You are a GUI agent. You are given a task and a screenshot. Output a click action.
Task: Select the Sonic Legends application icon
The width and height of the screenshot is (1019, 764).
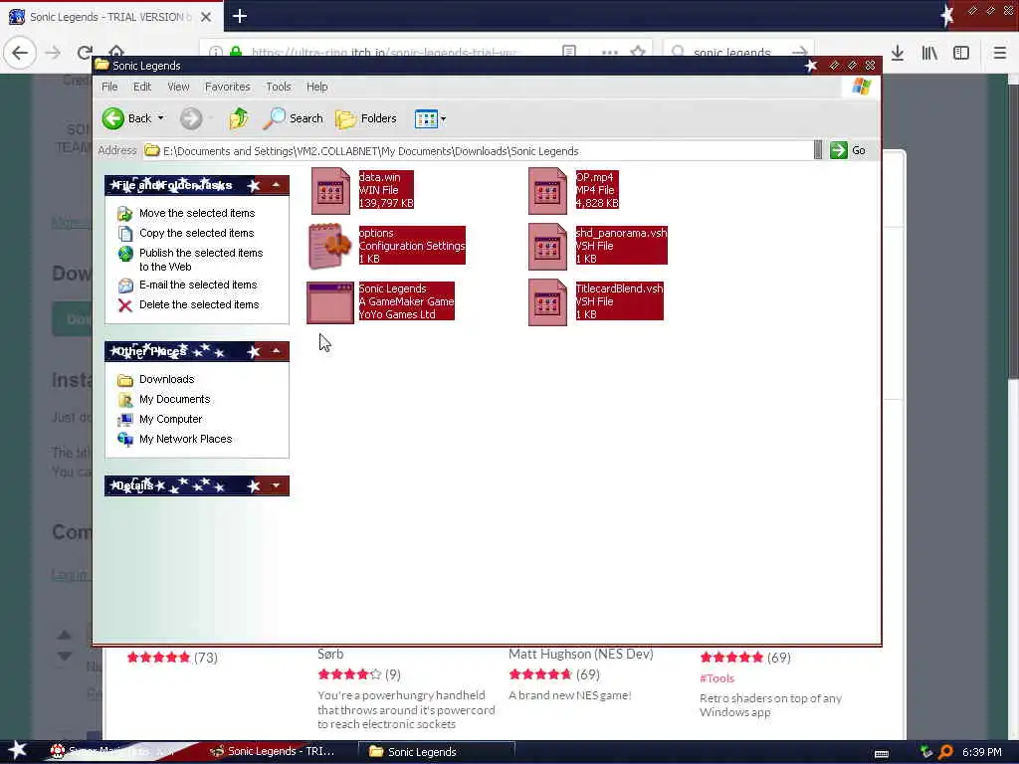tap(330, 302)
